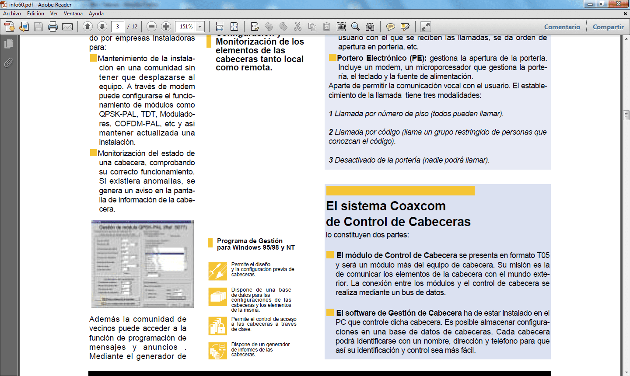
Task: Open the Ventana menu
Action: pyautogui.click(x=73, y=14)
